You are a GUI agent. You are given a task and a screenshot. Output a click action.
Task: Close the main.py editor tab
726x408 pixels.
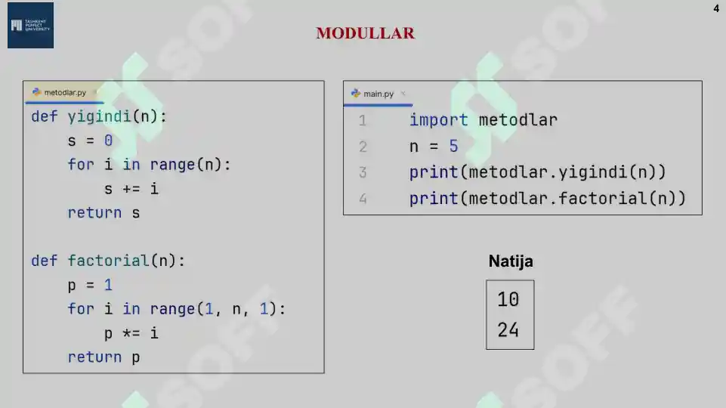click(x=403, y=94)
